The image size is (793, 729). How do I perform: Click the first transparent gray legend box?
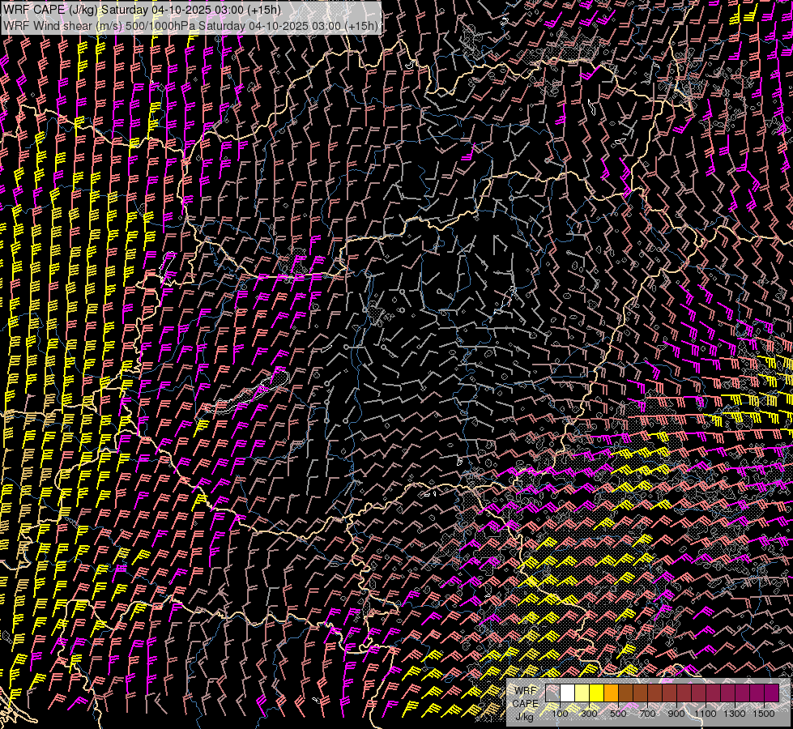click(553, 693)
